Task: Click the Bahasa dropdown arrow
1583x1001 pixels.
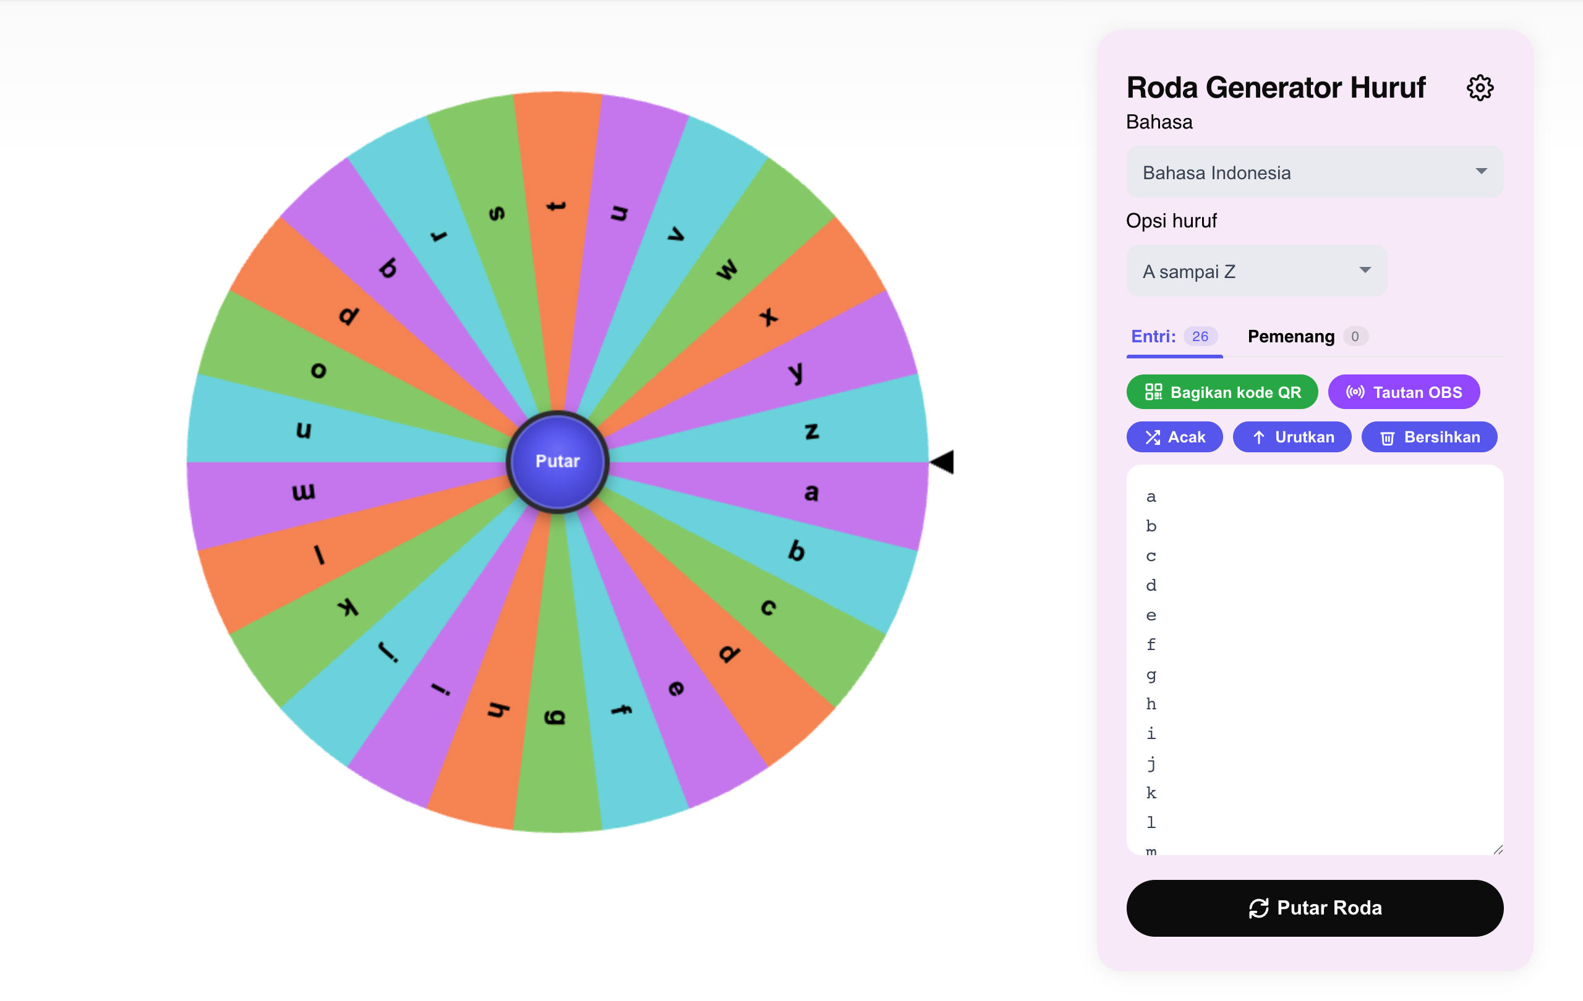Action: pyautogui.click(x=1480, y=171)
